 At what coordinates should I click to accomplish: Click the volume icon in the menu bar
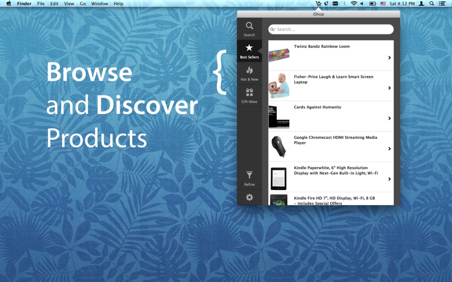point(362,3)
